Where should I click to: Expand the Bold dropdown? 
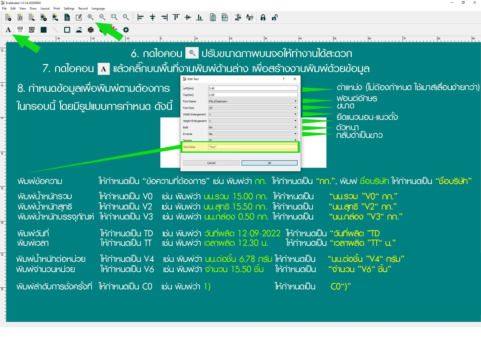(295, 127)
